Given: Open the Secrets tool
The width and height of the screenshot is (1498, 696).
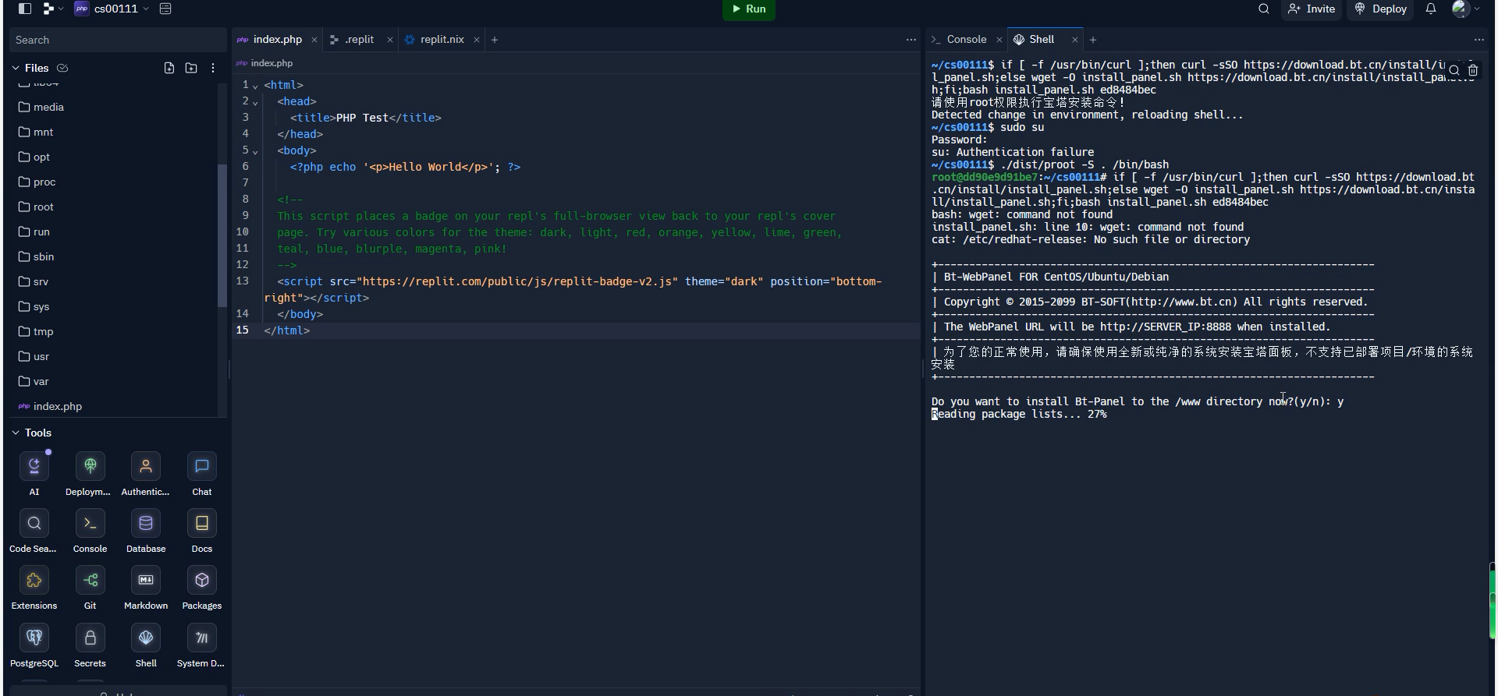Looking at the screenshot, I should (x=90, y=638).
